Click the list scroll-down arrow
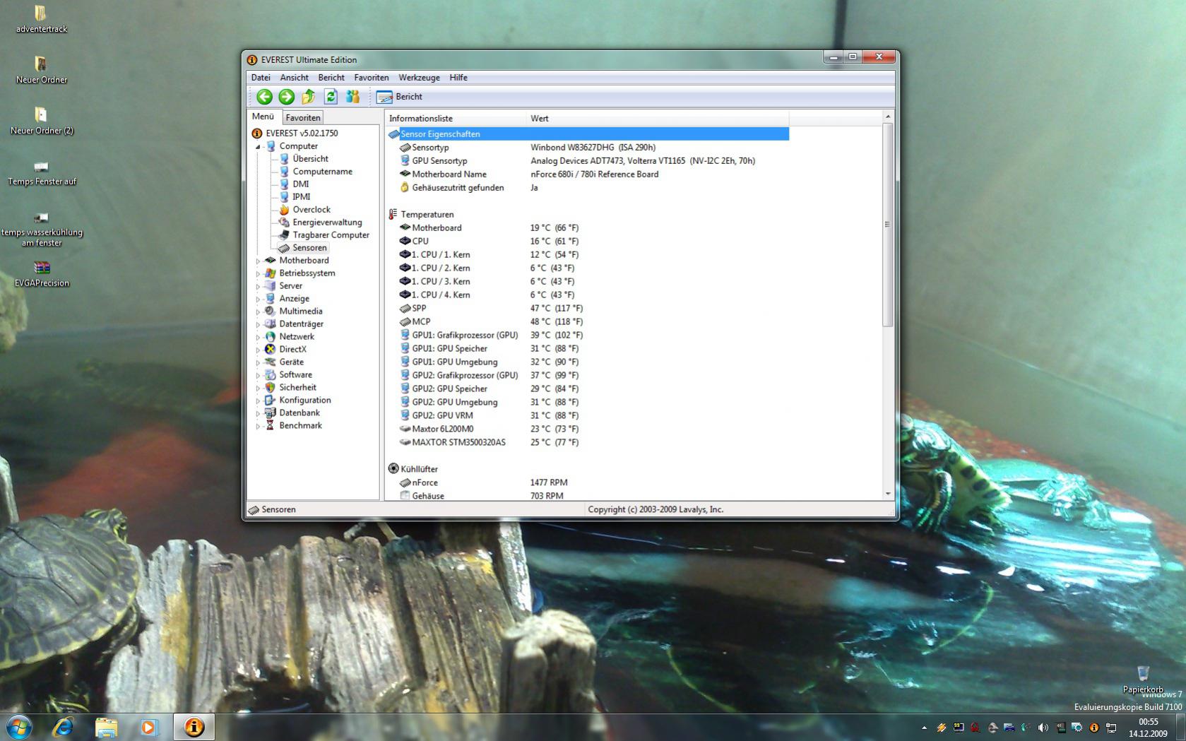 tap(888, 494)
